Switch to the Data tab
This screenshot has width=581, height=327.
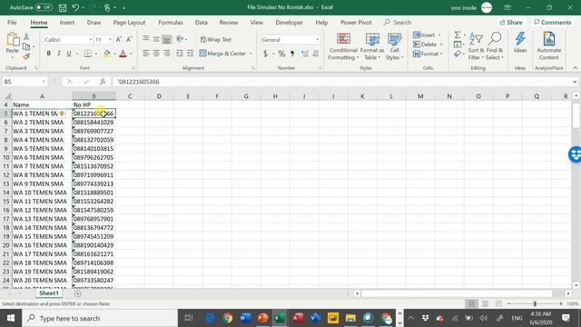[x=202, y=22]
